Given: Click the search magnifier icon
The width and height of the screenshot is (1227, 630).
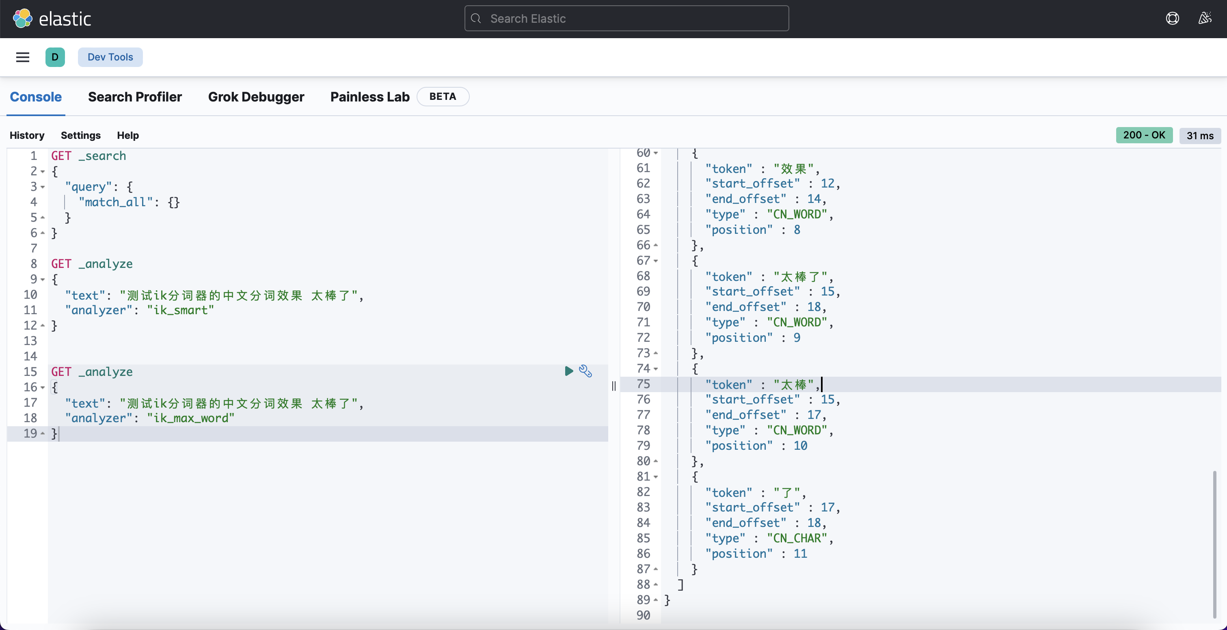Looking at the screenshot, I should coord(476,19).
